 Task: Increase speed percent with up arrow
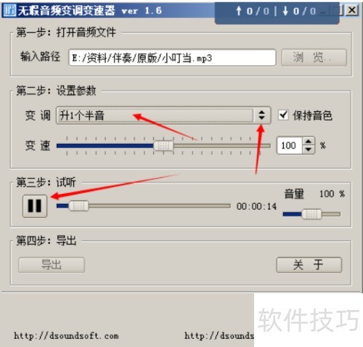[309, 142]
